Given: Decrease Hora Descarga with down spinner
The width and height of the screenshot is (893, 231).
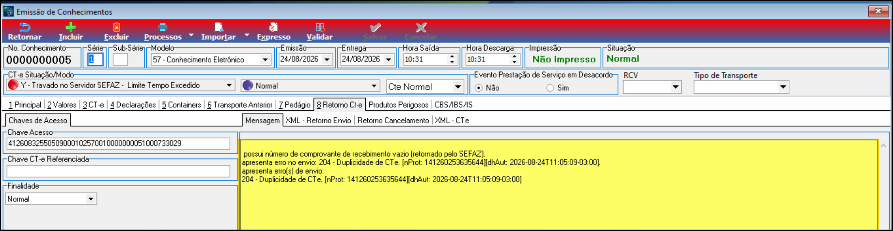Looking at the screenshot, I should [x=514, y=62].
